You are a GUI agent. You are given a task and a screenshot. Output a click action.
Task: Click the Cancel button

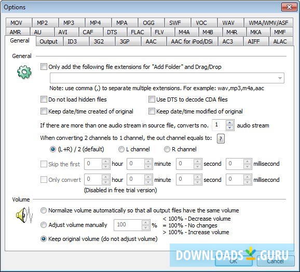[x=275, y=261]
